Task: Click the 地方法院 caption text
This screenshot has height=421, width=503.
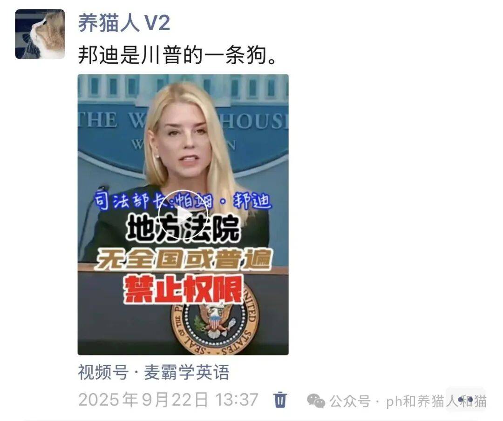Action: click(x=183, y=228)
